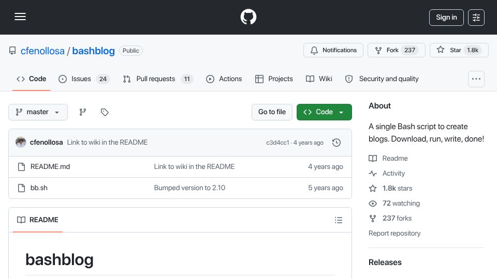Open the bb.sh file
The width and height of the screenshot is (497, 279).
[39, 188]
